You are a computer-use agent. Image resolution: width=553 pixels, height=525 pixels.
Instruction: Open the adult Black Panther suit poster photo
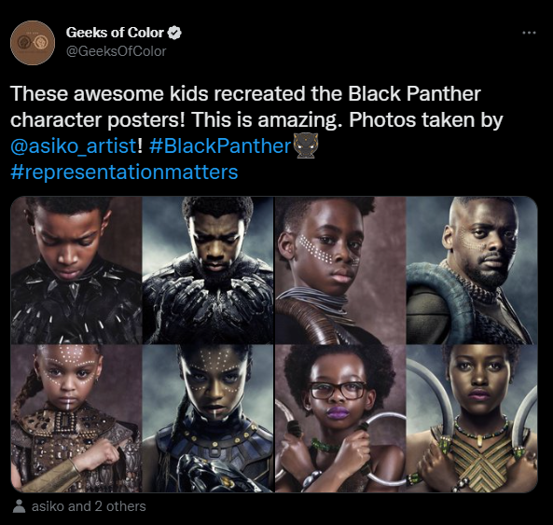[x=208, y=270]
